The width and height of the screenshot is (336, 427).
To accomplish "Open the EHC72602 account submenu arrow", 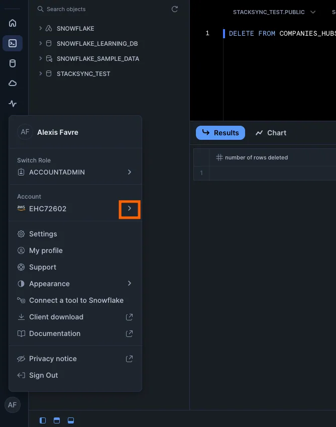I will 130,209.
